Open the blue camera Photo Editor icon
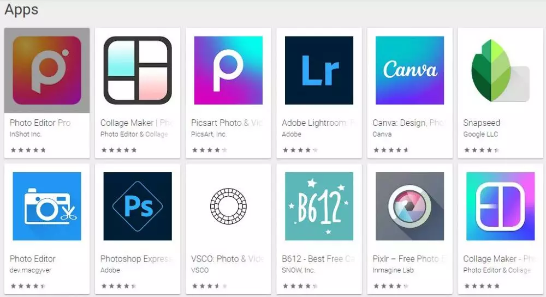 (x=47, y=207)
